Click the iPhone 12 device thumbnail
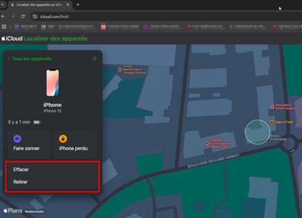The height and width of the screenshot is (218, 302). coord(52,82)
